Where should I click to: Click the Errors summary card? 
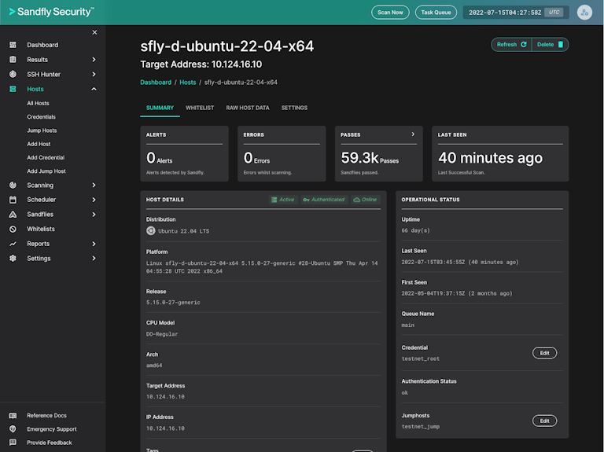(x=282, y=153)
